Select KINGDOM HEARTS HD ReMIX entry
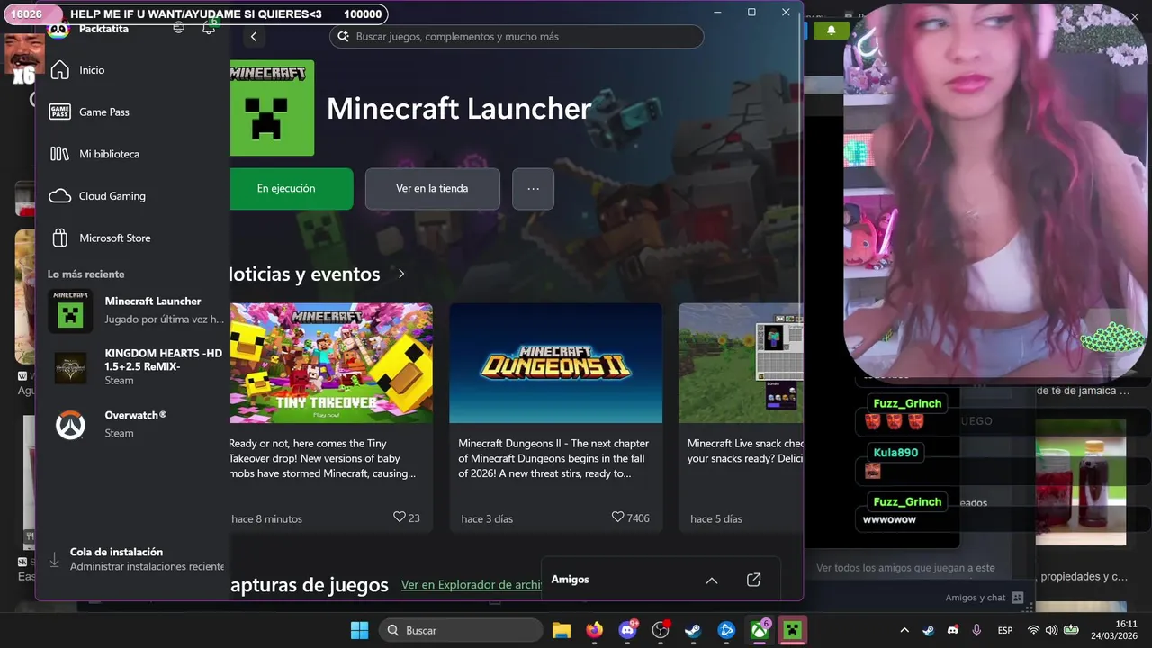The width and height of the screenshot is (1152, 648). [x=135, y=367]
